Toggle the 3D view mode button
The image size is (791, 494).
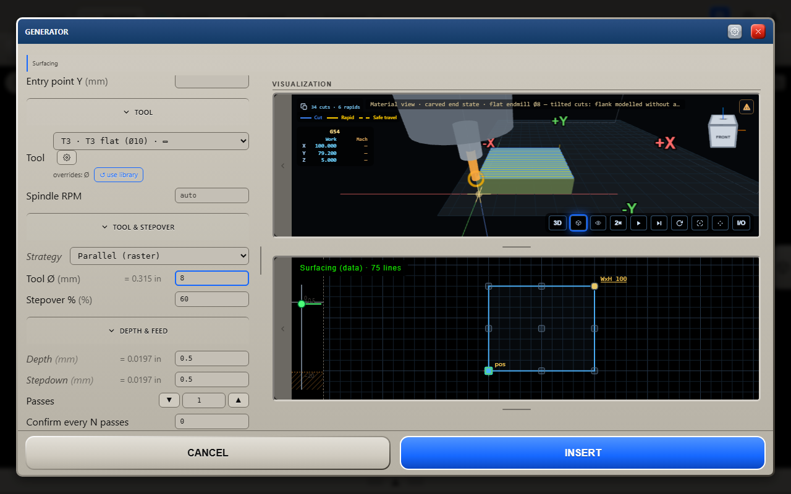(557, 223)
